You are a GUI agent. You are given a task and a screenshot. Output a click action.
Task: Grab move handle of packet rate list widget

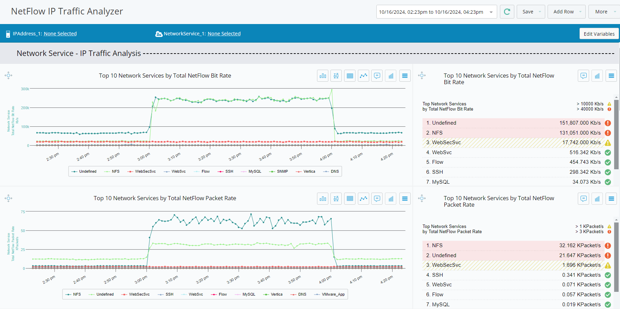pos(422,198)
